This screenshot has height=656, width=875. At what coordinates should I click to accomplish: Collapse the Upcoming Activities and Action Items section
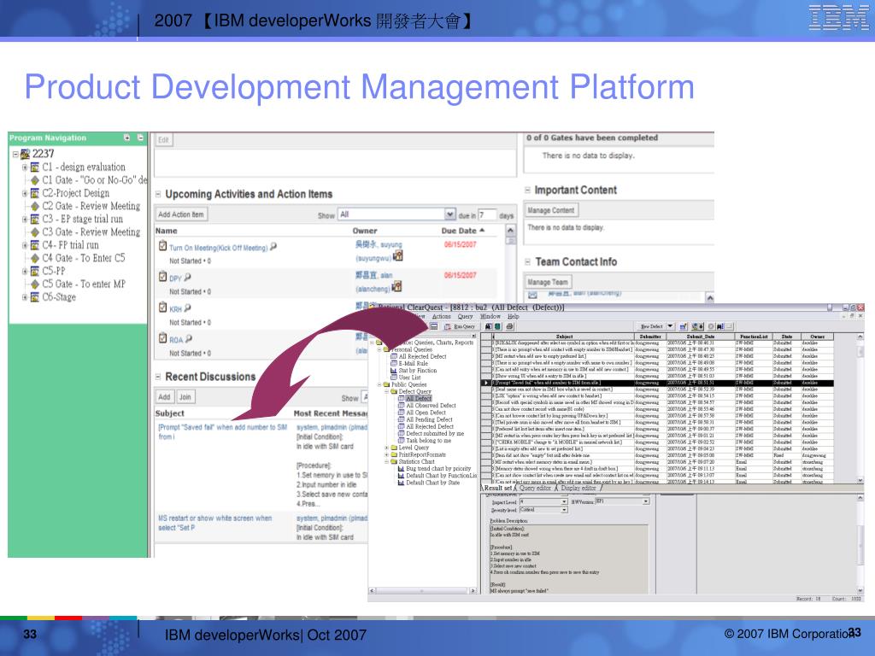point(158,194)
